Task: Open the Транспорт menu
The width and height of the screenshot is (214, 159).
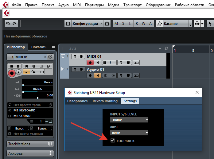Action: (x=132, y=5)
